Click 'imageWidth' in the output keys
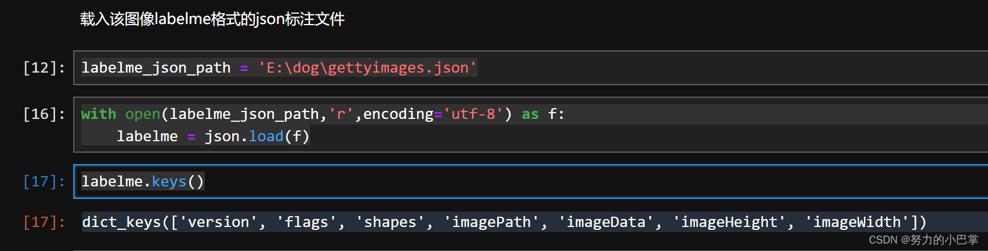This screenshot has width=988, height=251. 857,222
